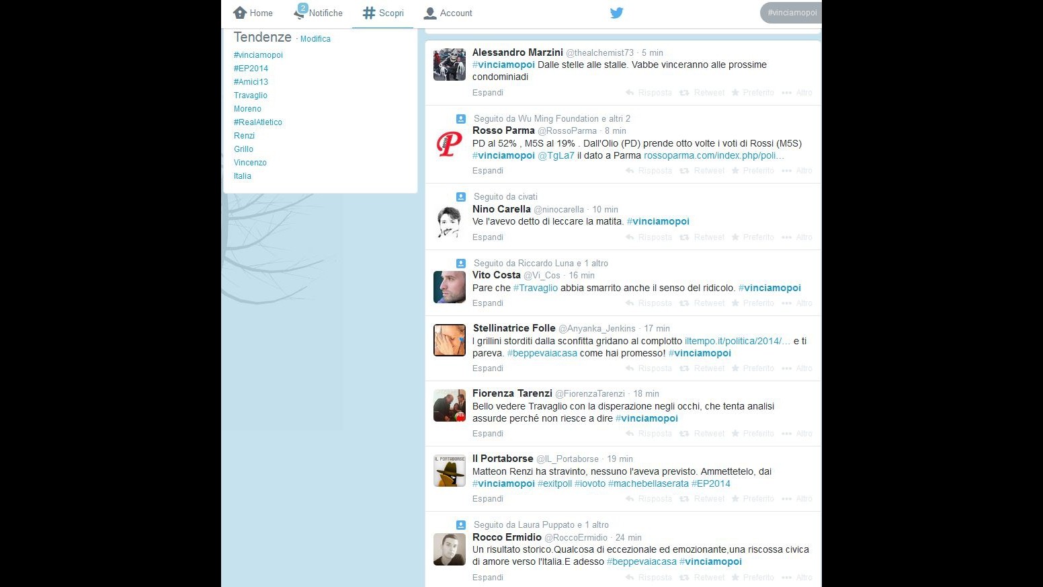Retweet Stellinatrice Folle's tweet
The image size is (1043, 587).
pyautogui.click(x=702, y=368)
